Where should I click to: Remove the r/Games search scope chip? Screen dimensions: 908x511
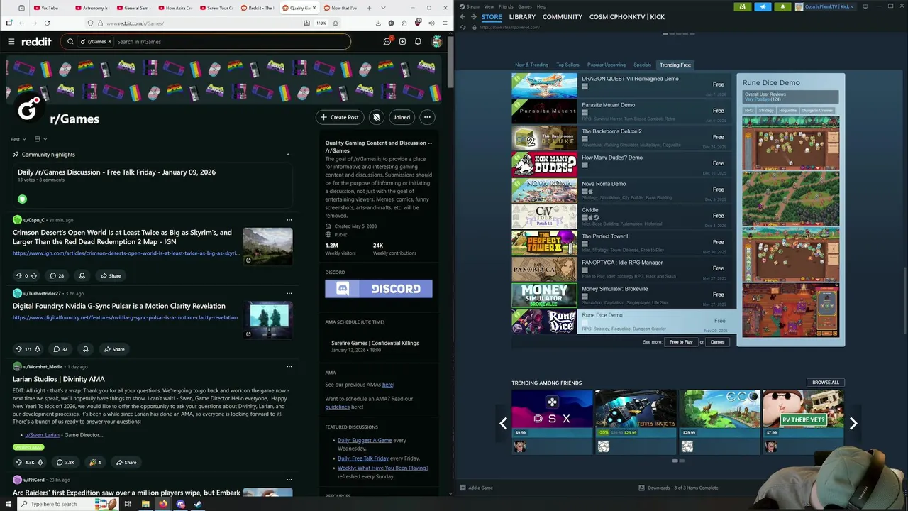coord(109,42)
